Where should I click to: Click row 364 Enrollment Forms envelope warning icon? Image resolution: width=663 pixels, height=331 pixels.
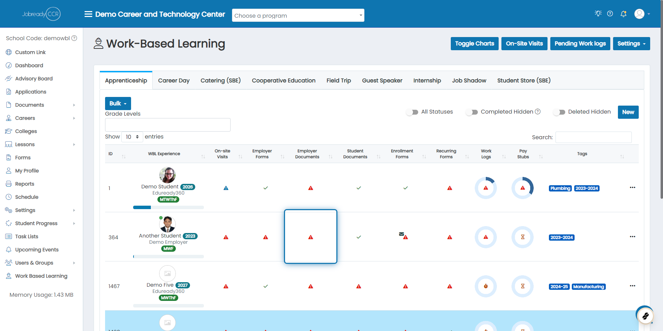[403, 236]
